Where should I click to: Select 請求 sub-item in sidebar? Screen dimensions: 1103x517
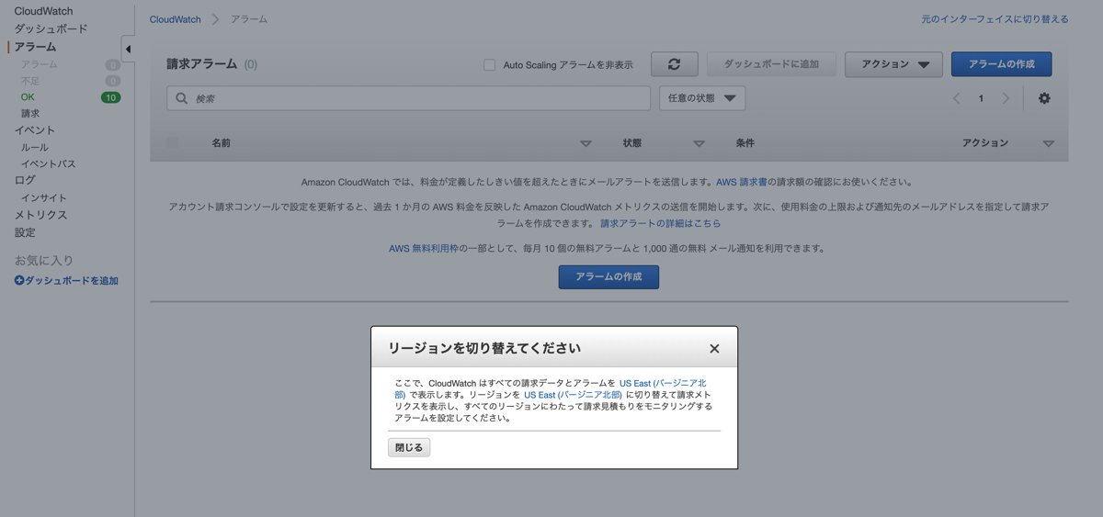[x=30, y=114]
